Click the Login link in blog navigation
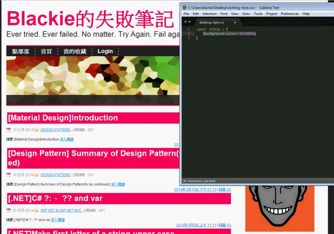The width and height of the screenshot is (334, 234). 105,51
